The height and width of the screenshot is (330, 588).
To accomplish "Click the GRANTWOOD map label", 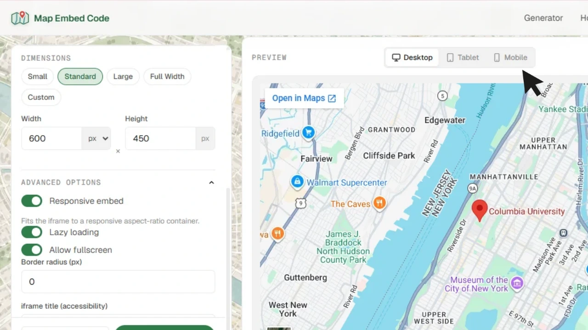I will click(391, 130).
